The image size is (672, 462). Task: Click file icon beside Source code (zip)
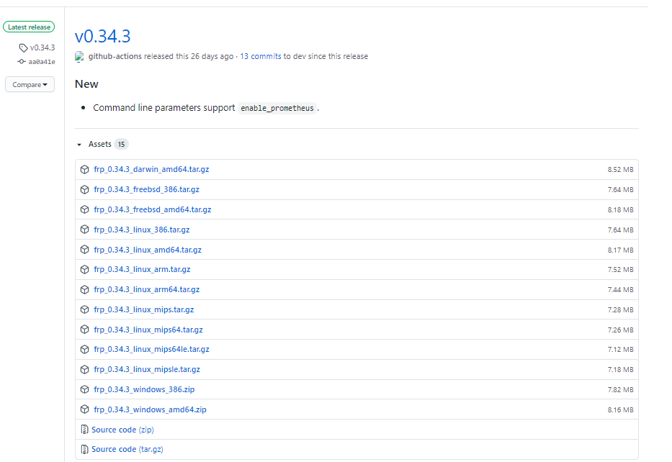tap(84, 430)
